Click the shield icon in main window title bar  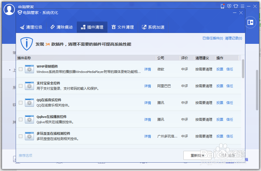[229, 6]
